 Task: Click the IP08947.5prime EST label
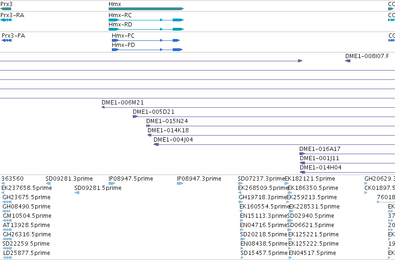[x=131, y=179]
